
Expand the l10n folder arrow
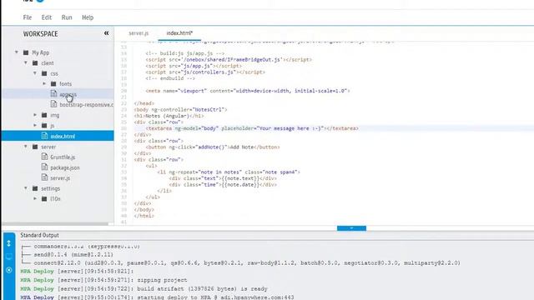click(x=35, y=198)
